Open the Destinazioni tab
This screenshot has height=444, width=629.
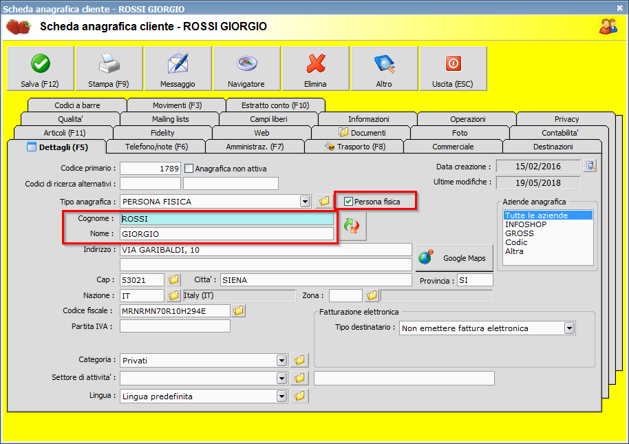click(553, 147)
